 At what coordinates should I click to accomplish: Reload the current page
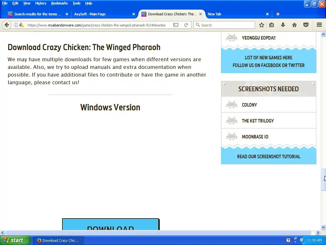pos(186,25)
